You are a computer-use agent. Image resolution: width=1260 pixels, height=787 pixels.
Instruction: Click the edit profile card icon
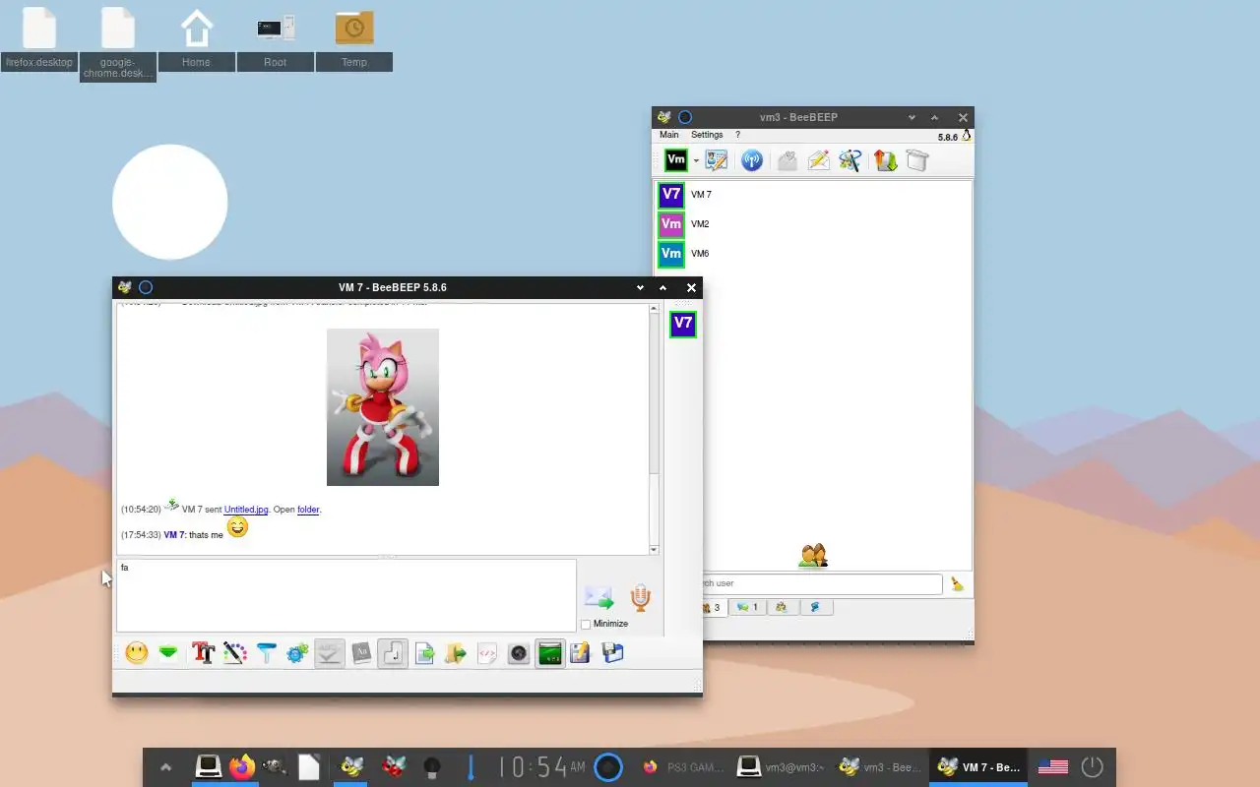(717, 160)
